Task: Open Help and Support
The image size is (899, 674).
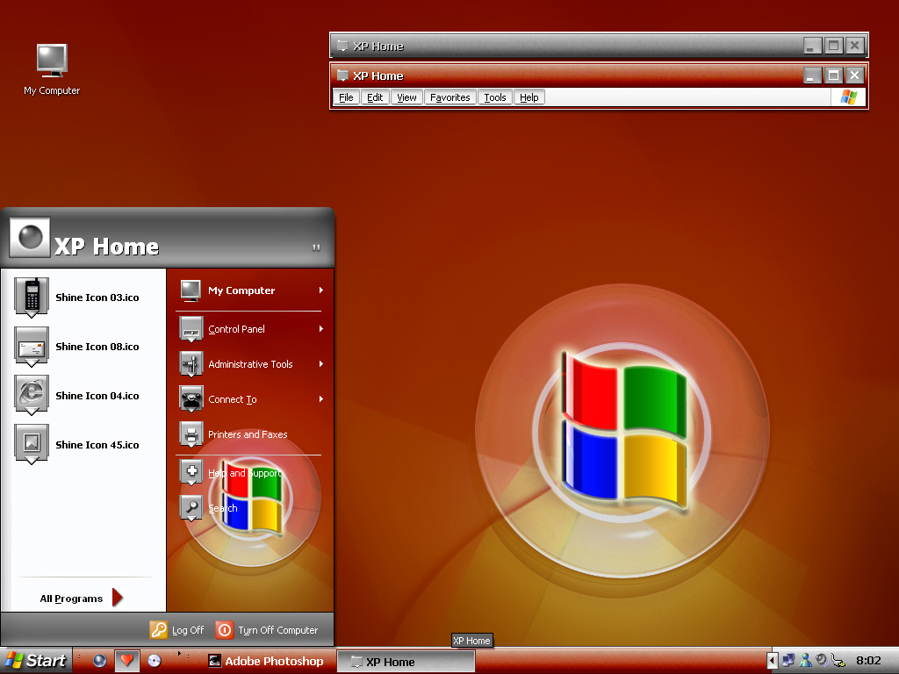Action: coord(244,473)
